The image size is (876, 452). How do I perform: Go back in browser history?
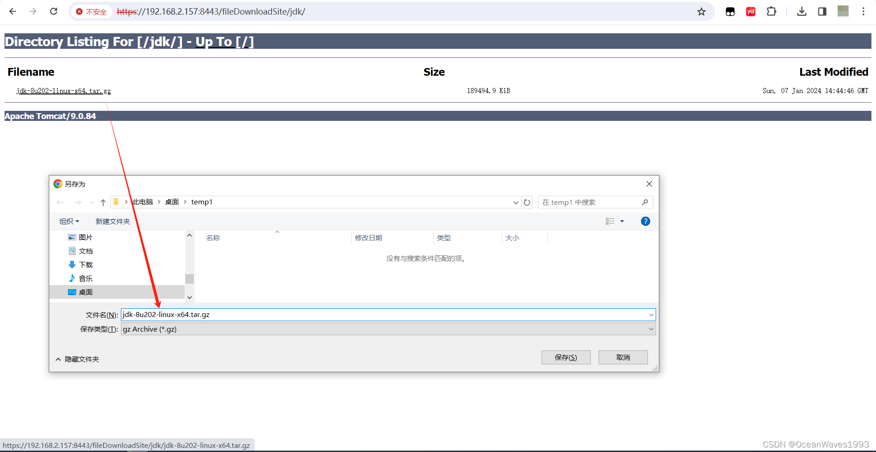coord(13,11)
